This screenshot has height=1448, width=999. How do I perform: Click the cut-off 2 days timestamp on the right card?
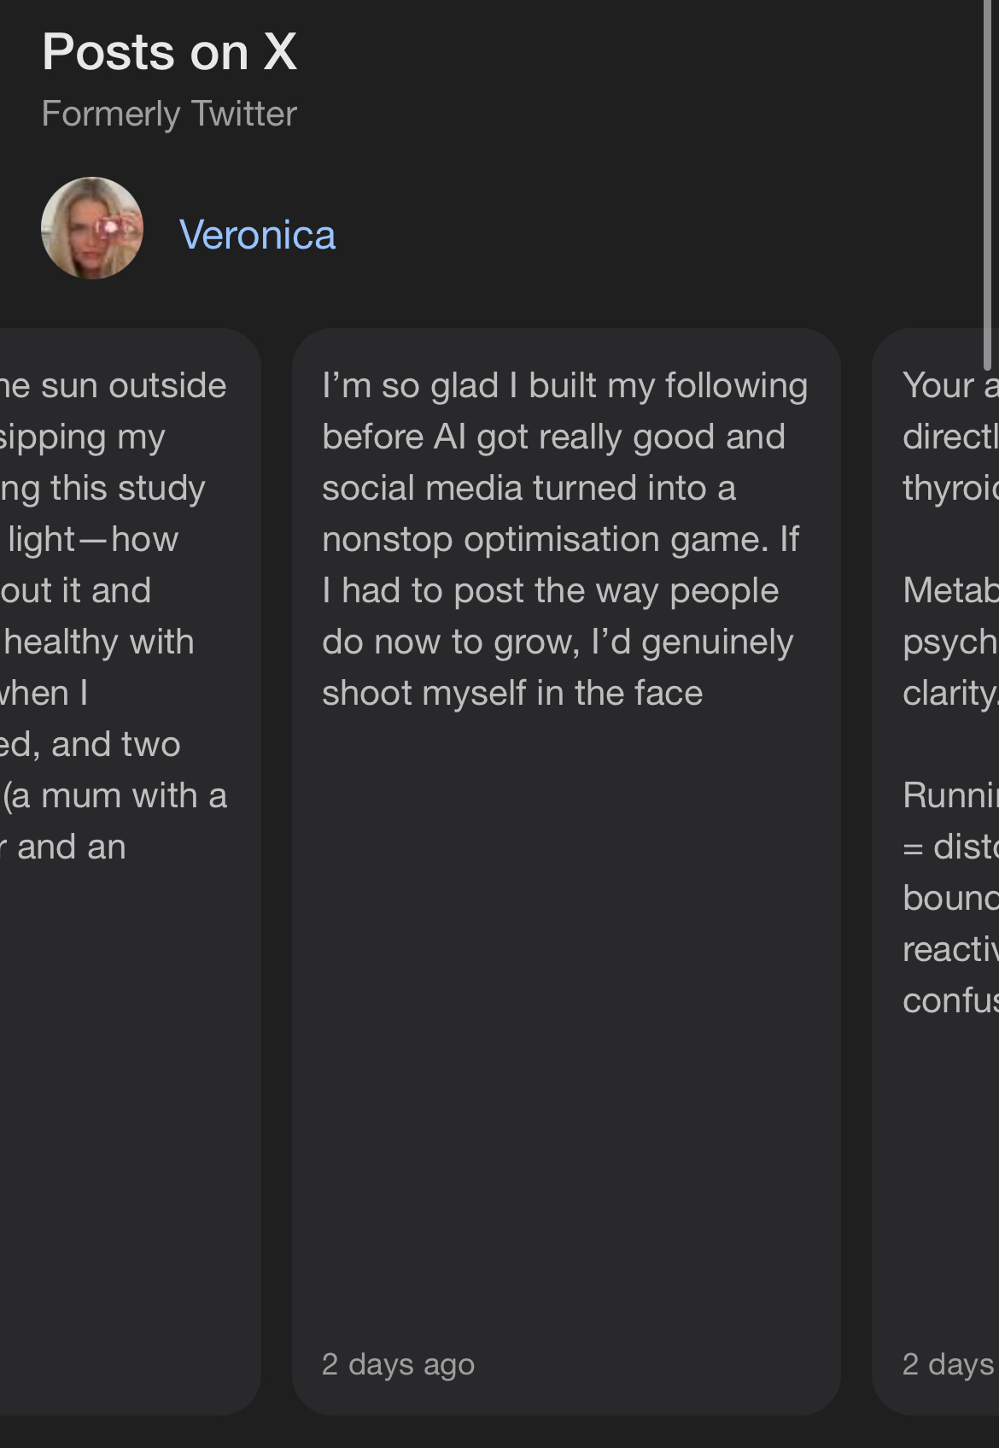click(949, 1363)
